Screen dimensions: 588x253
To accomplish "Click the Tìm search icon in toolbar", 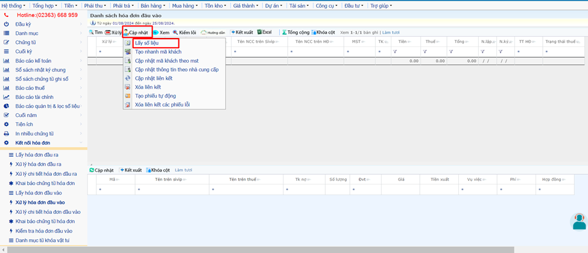I will [x=92, y=32].
